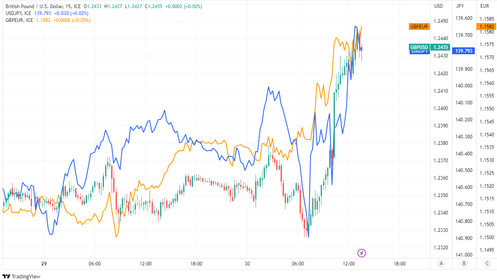Open the JPY price scale currency dropdown

point(460,6)
